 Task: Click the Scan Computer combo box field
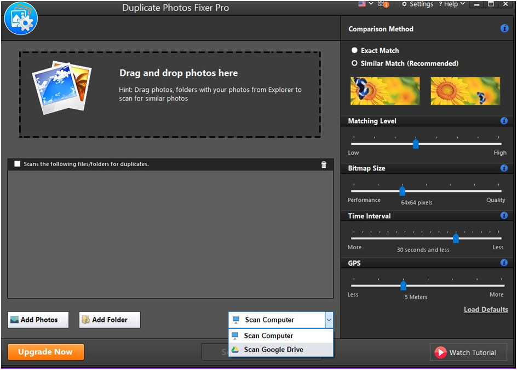pos(277,320)
